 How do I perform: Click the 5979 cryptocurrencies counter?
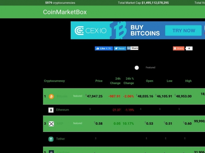[60, 3]
